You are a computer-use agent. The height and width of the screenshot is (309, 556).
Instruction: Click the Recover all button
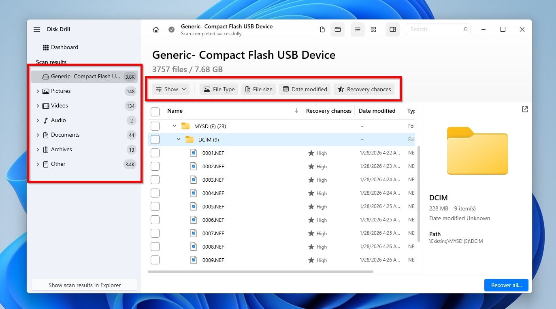tap(506, 285)
